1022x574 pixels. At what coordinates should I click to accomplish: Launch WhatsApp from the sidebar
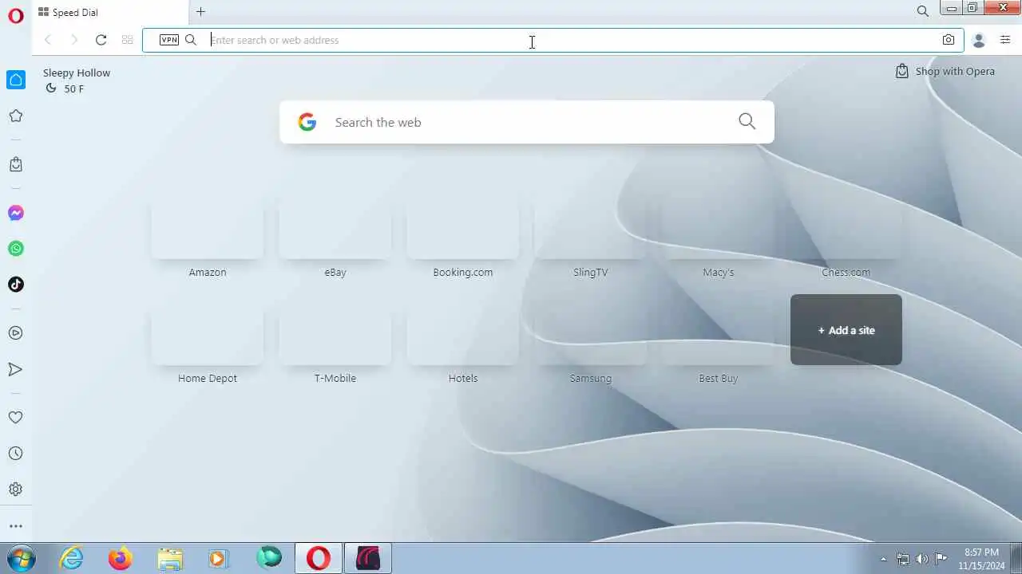click(16, 249)
